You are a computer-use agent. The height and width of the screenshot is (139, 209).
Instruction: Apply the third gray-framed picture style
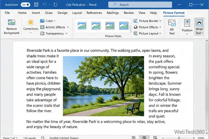pos(110,26)
